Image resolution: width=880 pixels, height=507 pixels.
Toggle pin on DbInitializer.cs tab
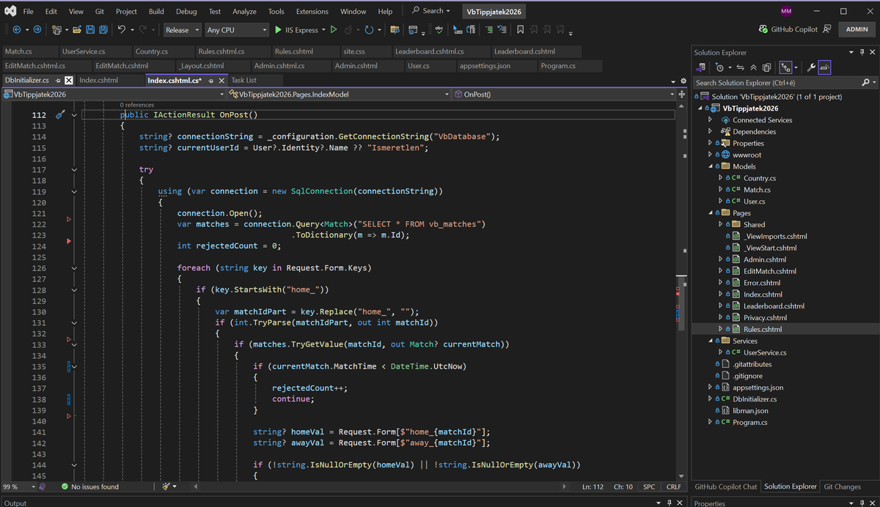(x=58, y=80)
